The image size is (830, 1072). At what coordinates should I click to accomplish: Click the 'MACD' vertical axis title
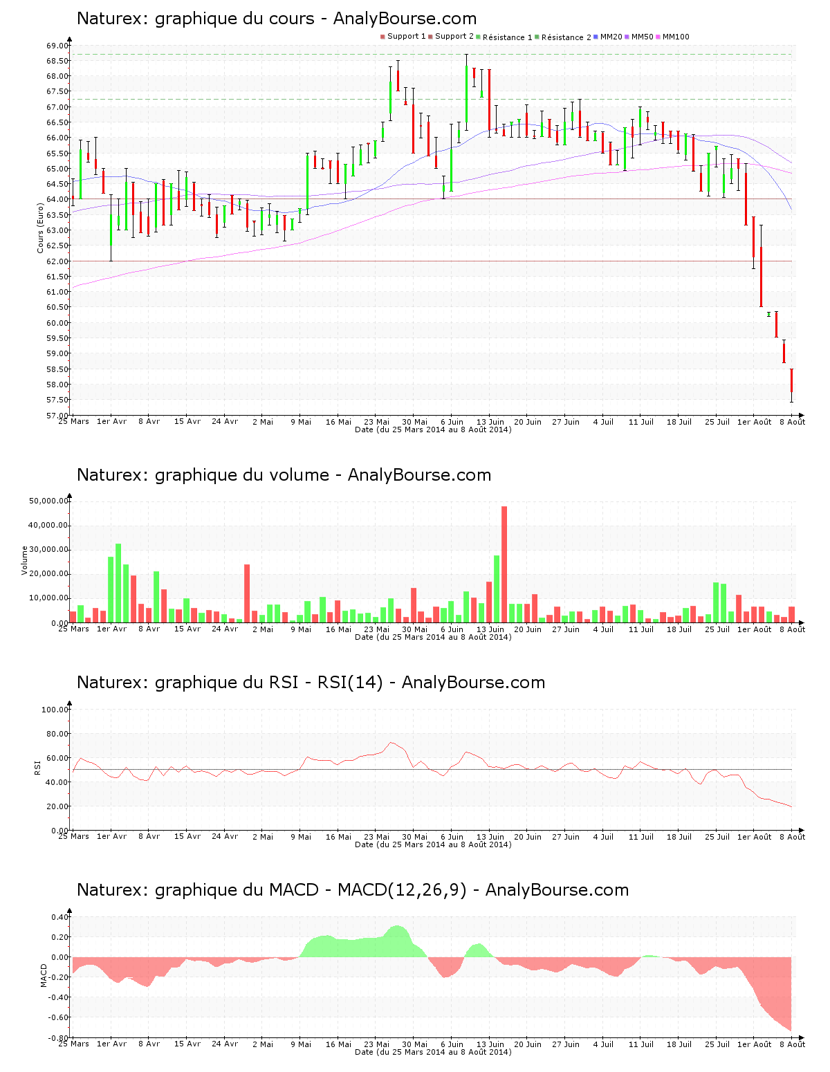[44, 976]
